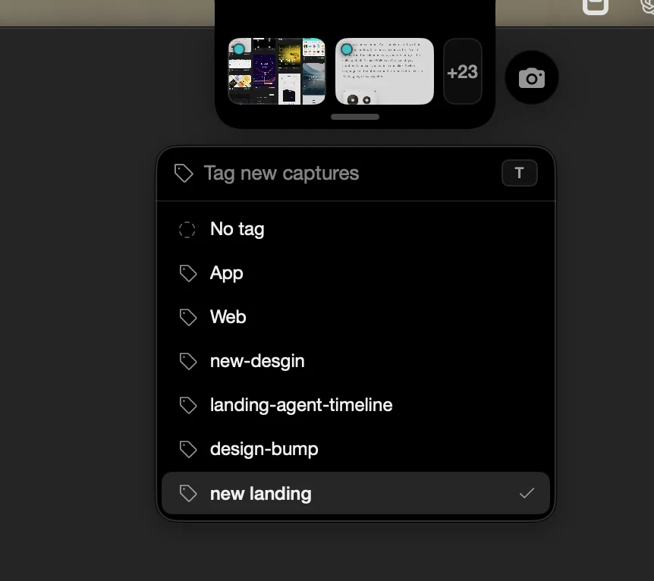Click the drag handle bar below the thumbnails
The height and width of the screenshot is (581, 654).
point(355,117)
